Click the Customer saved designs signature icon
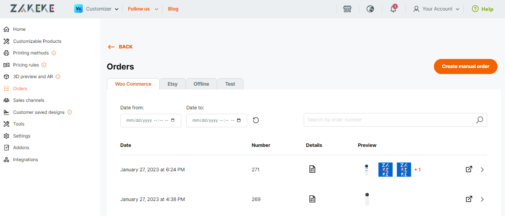This screenshot has width=505, height=216. 6,112
